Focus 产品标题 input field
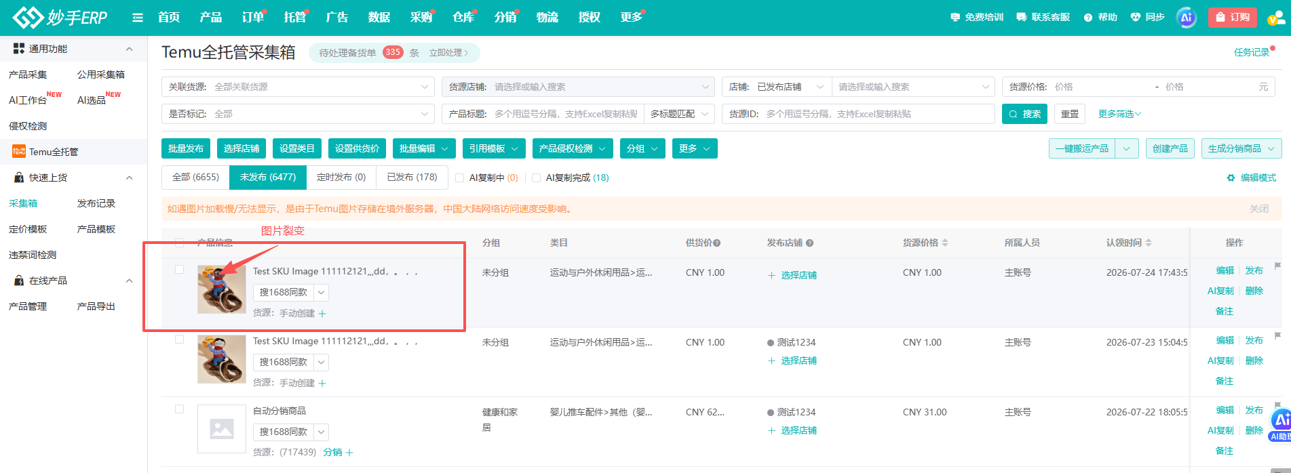 (x=566, y=114)
